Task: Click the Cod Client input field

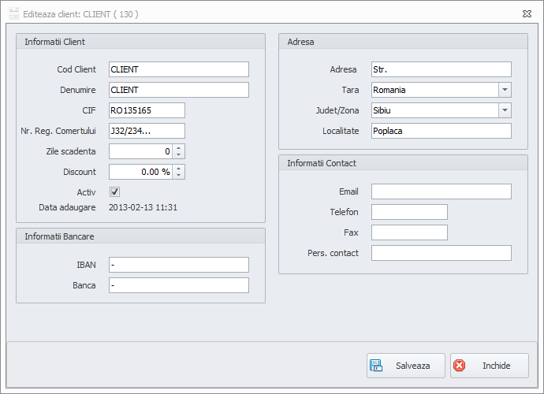Action: [178, 69]
